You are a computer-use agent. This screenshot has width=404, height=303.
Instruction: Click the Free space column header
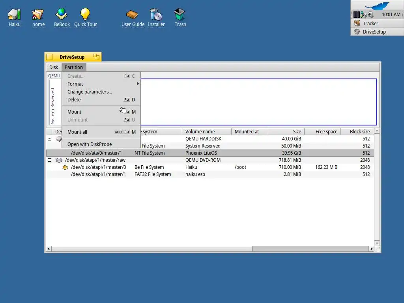point(323,132)
